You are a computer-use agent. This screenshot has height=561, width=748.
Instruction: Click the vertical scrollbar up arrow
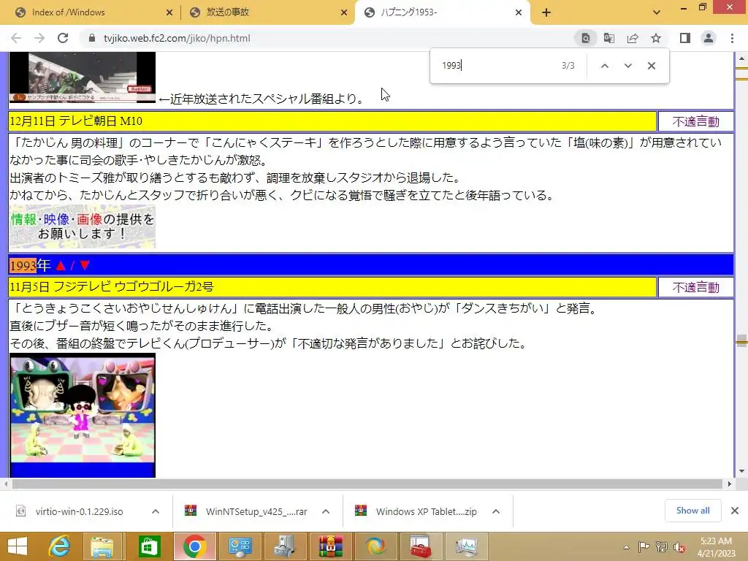click(741, 58)
